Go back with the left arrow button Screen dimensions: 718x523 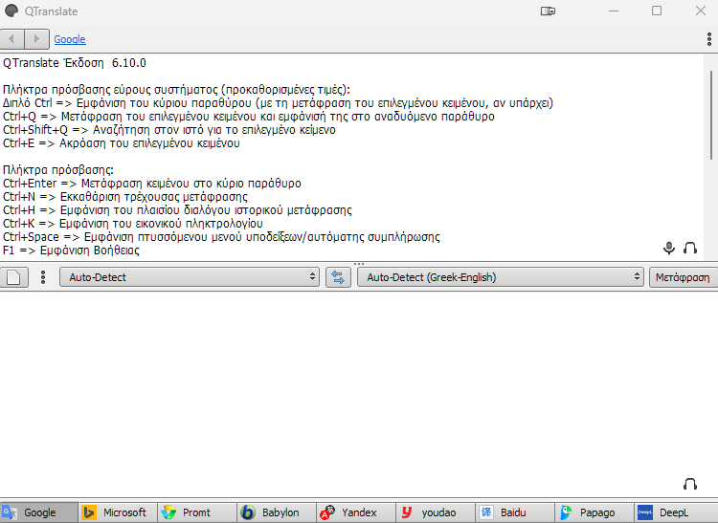pyautogui.click(x=12, y=39)
